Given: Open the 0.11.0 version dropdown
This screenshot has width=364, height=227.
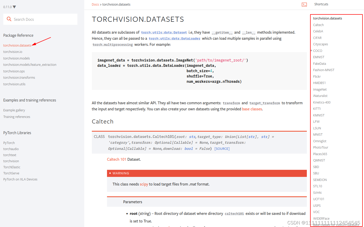Looking at the screenshot, I should [10, 7].
